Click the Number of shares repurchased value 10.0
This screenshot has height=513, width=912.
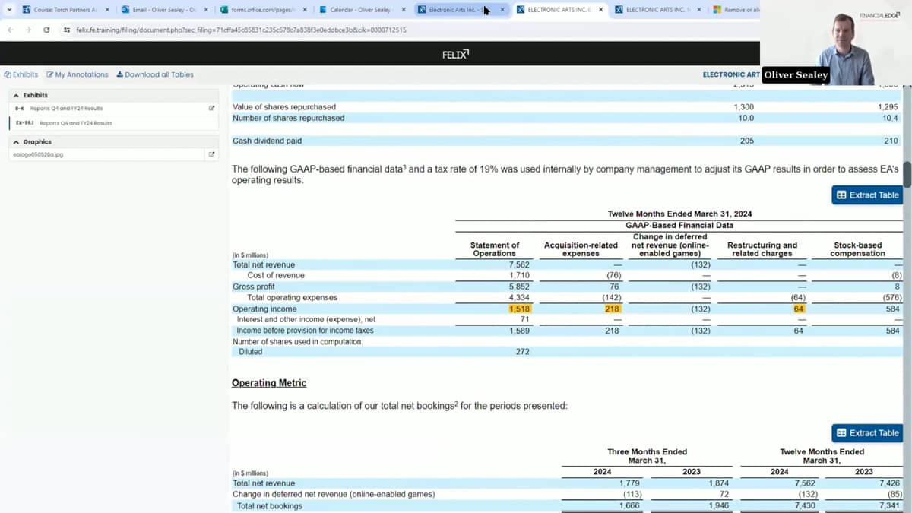click(746, 118)
